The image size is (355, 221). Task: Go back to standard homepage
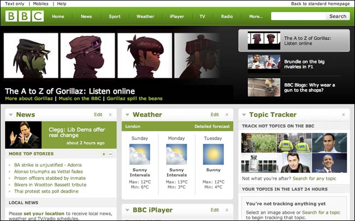coord(321,4)
